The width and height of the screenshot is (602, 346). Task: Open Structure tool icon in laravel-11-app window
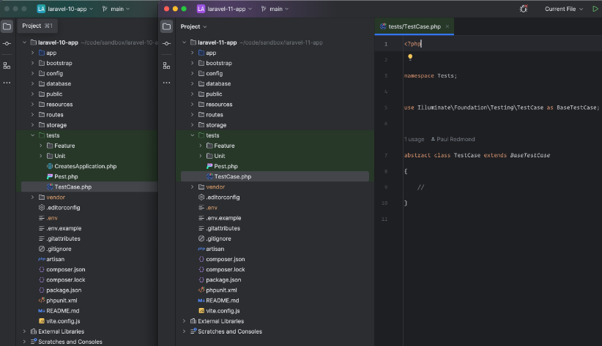(x=166, y=66)
